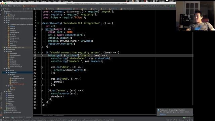215x121 pixels.
Task: Run the describe block from line 5 gutter
Action: coord(38,23)
